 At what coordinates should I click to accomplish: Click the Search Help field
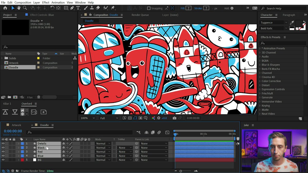point(283,8)
